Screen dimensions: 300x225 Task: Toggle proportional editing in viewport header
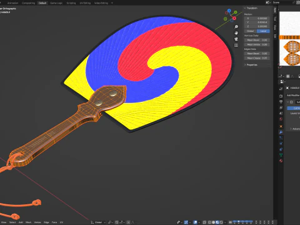(129, 222)
